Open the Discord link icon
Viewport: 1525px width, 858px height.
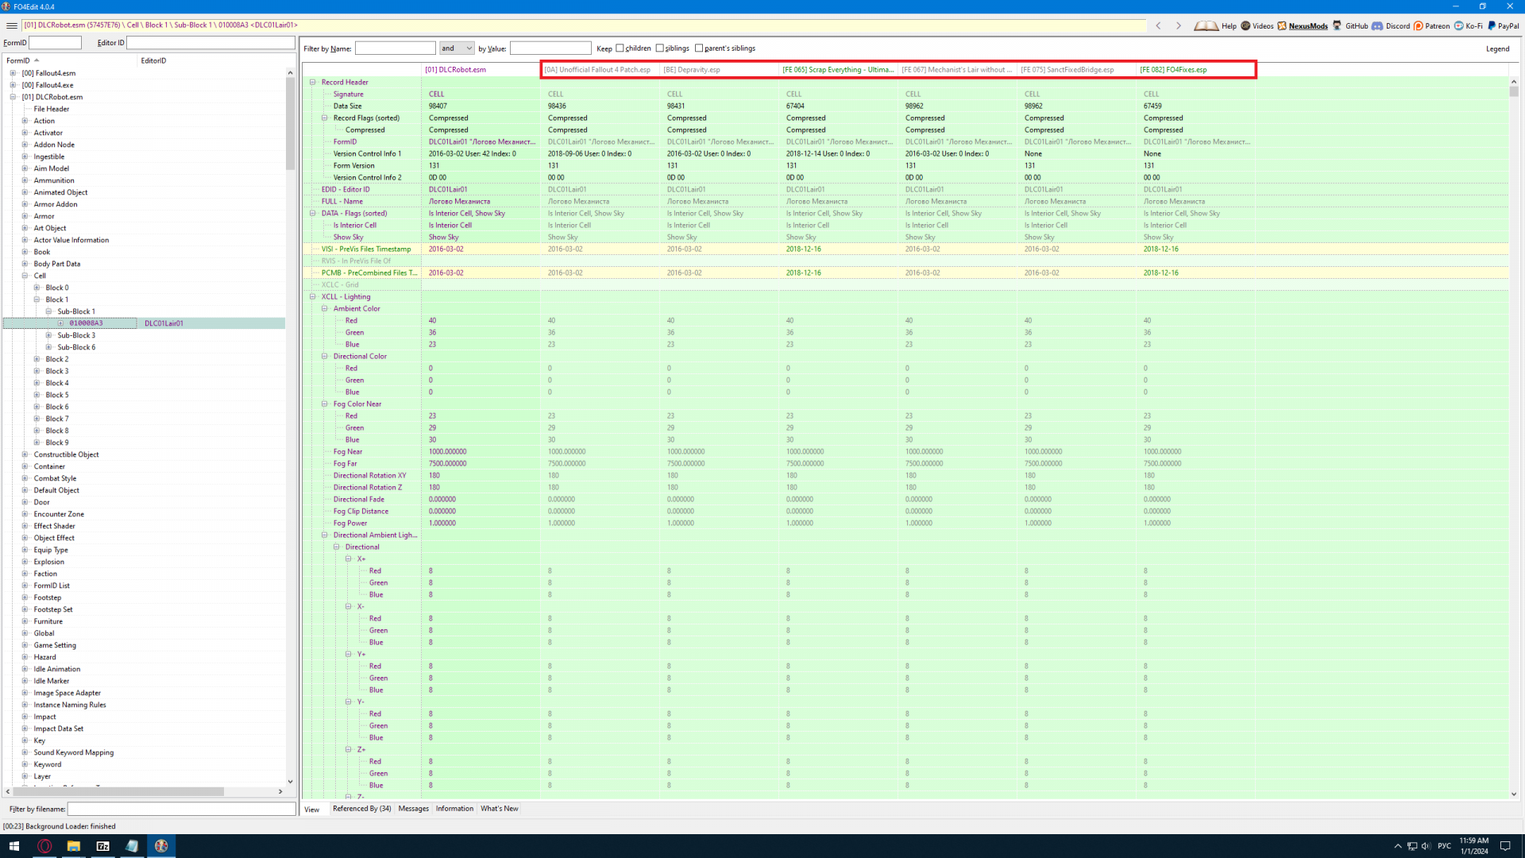point(1377,25)
